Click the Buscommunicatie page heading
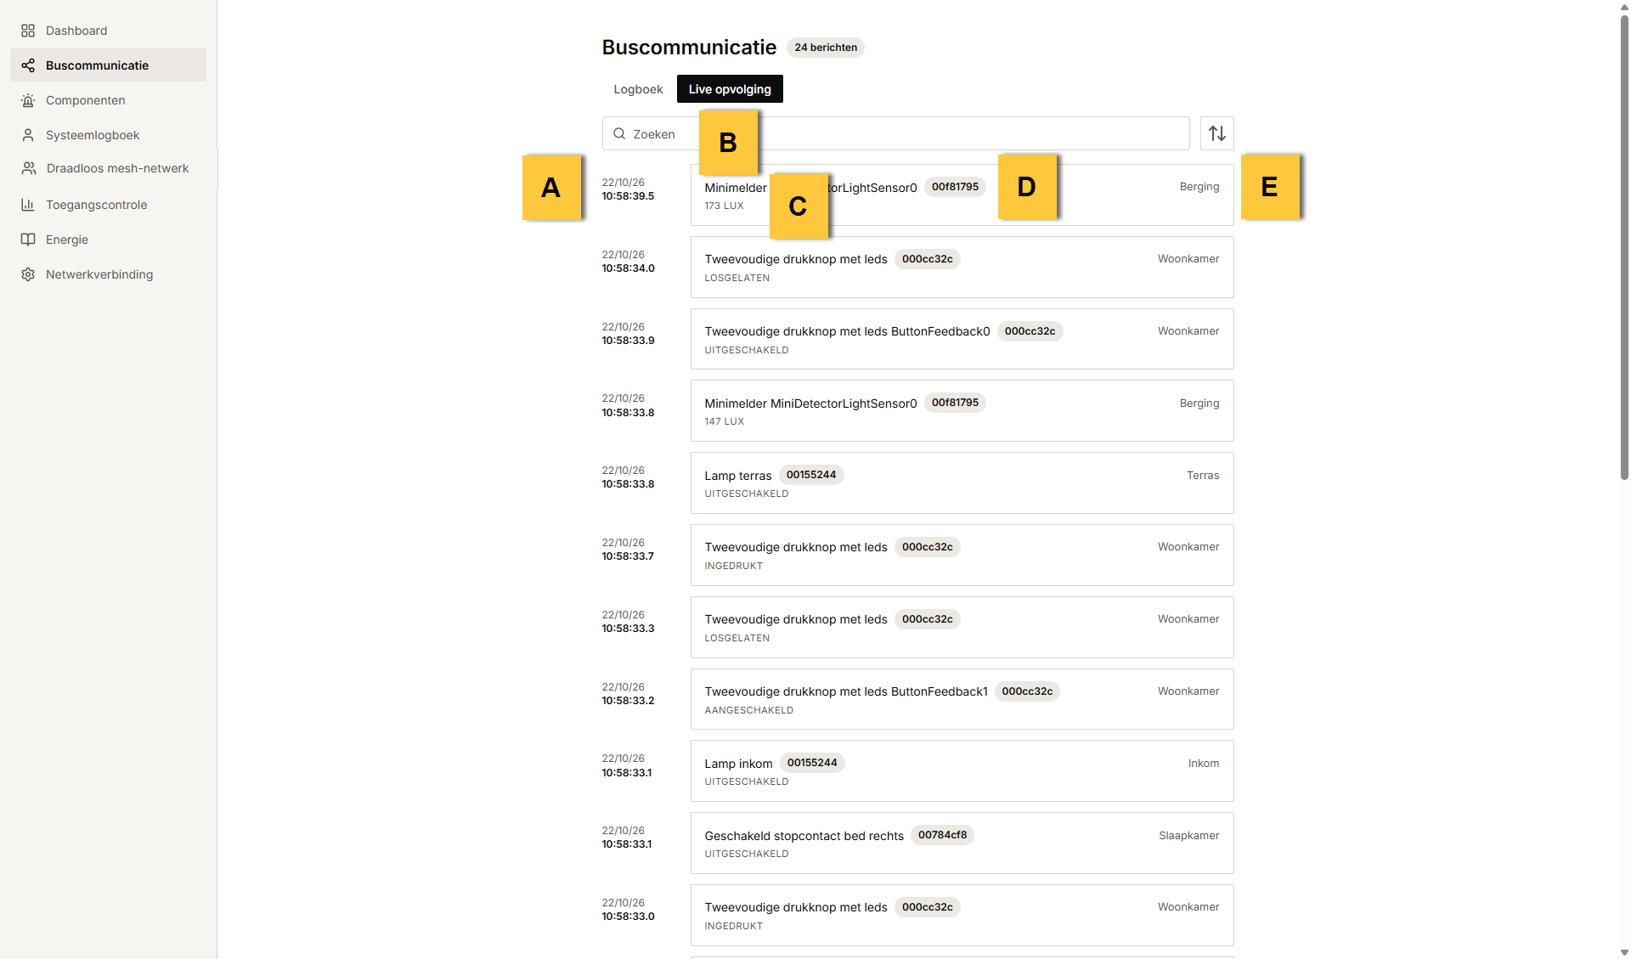 [689, 48]
